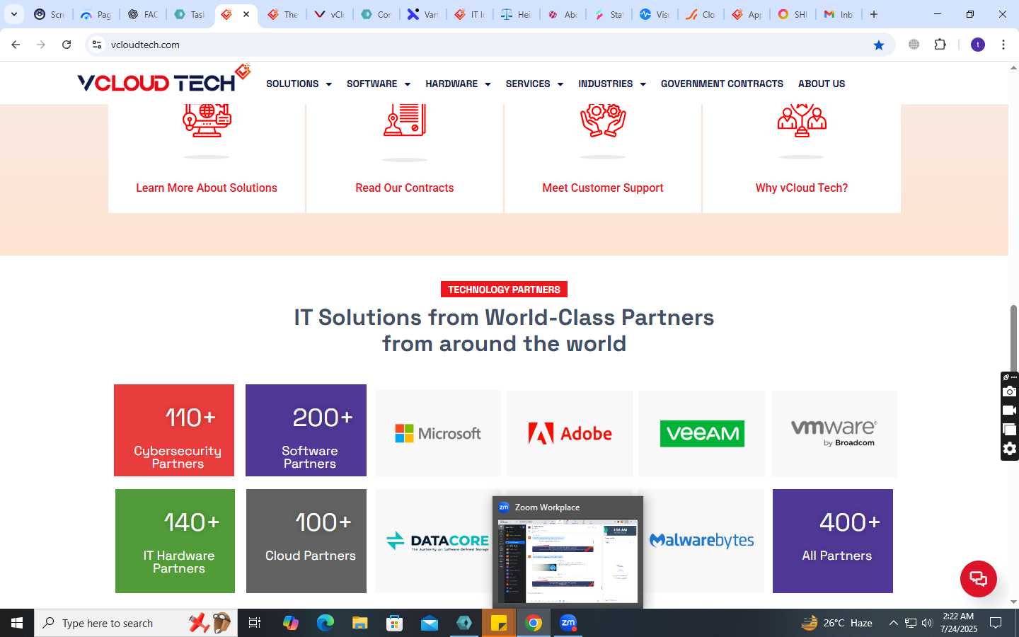
Task: Open the Windows Start menu
Action: (x=17, y=623)
